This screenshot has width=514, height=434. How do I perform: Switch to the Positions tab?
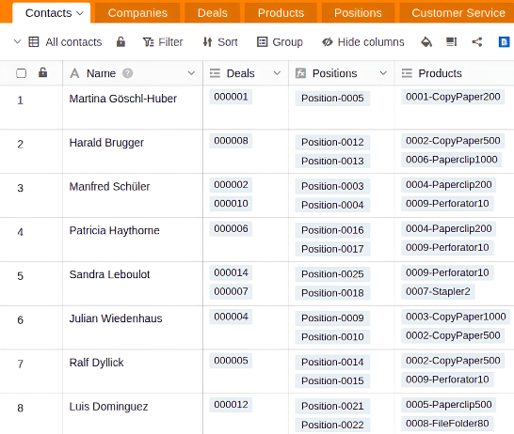tap(358, 13)
